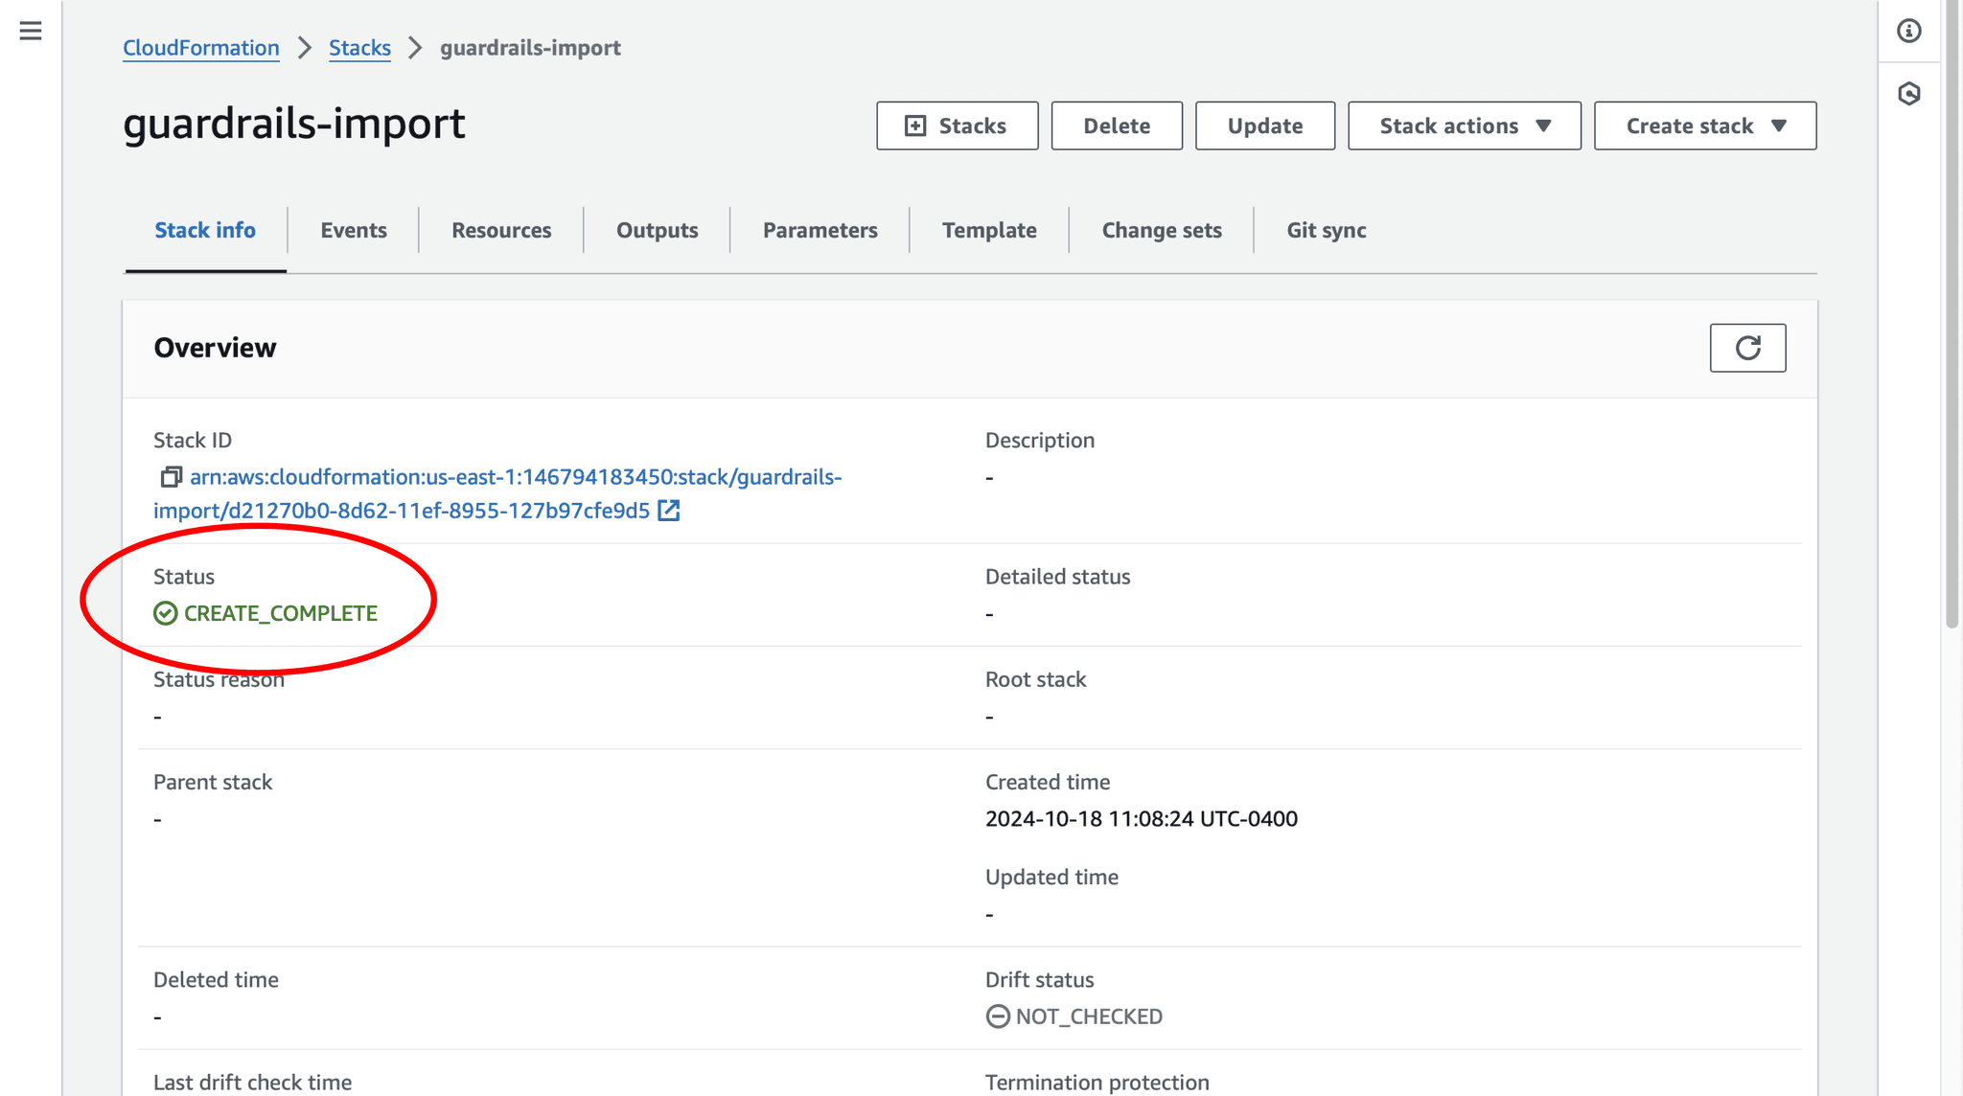Viewport: 1963px width, 1096px height.
Task: Click the Update button
Action: pos(1265,126)
